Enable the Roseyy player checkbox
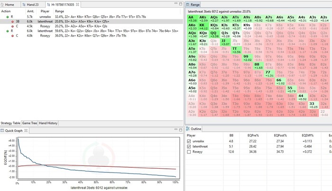The width and height of the screenshot is (332, 191). [189, 152]
